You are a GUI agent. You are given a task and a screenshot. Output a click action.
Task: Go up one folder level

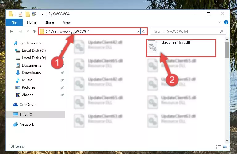pyautogui.click(x=34, y=31)
